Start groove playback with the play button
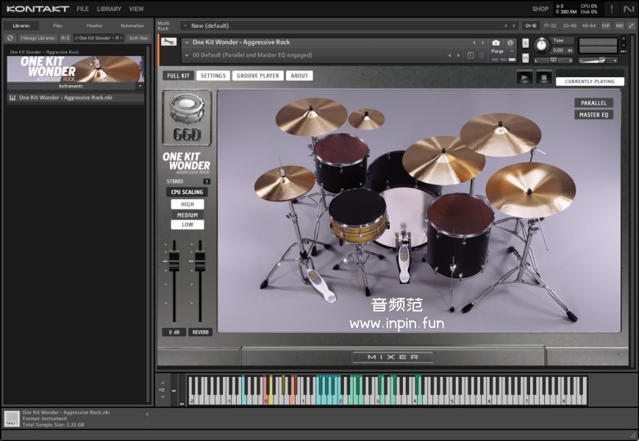 [x=524, y=77]
